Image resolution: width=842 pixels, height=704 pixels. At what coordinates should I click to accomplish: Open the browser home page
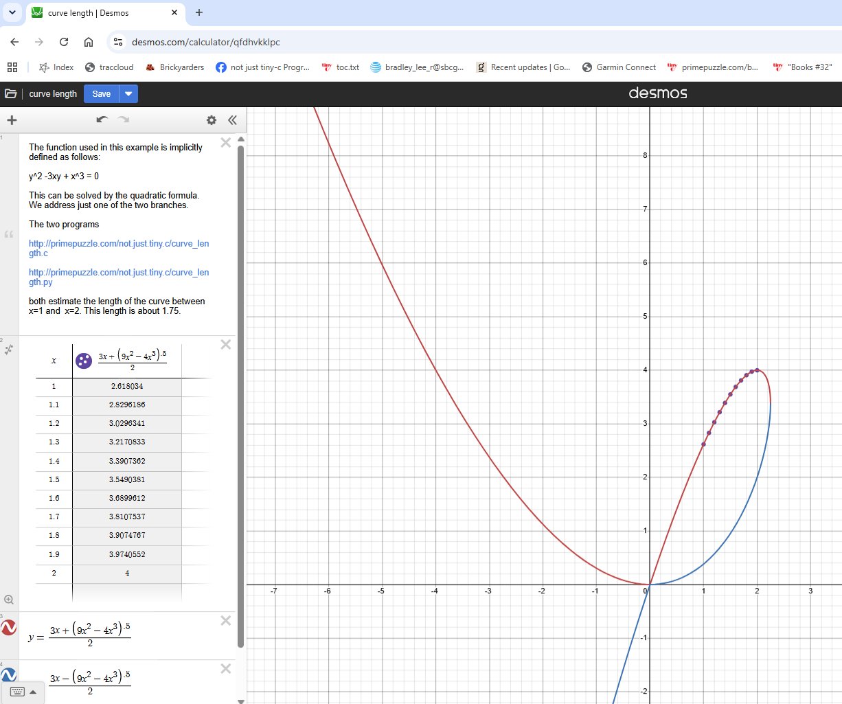pyautogui.click(x=89, y=42)
